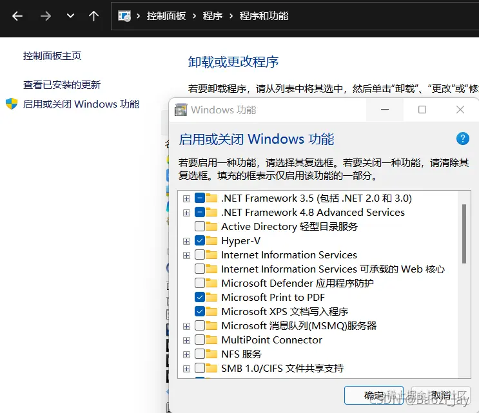Uncheck the Hyper-V checkbox
The image size is (479, 413).
point(200,240)
